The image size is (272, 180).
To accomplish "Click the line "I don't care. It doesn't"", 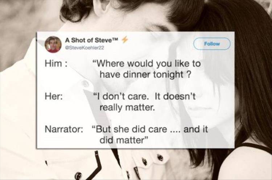I will click(144, 96).
